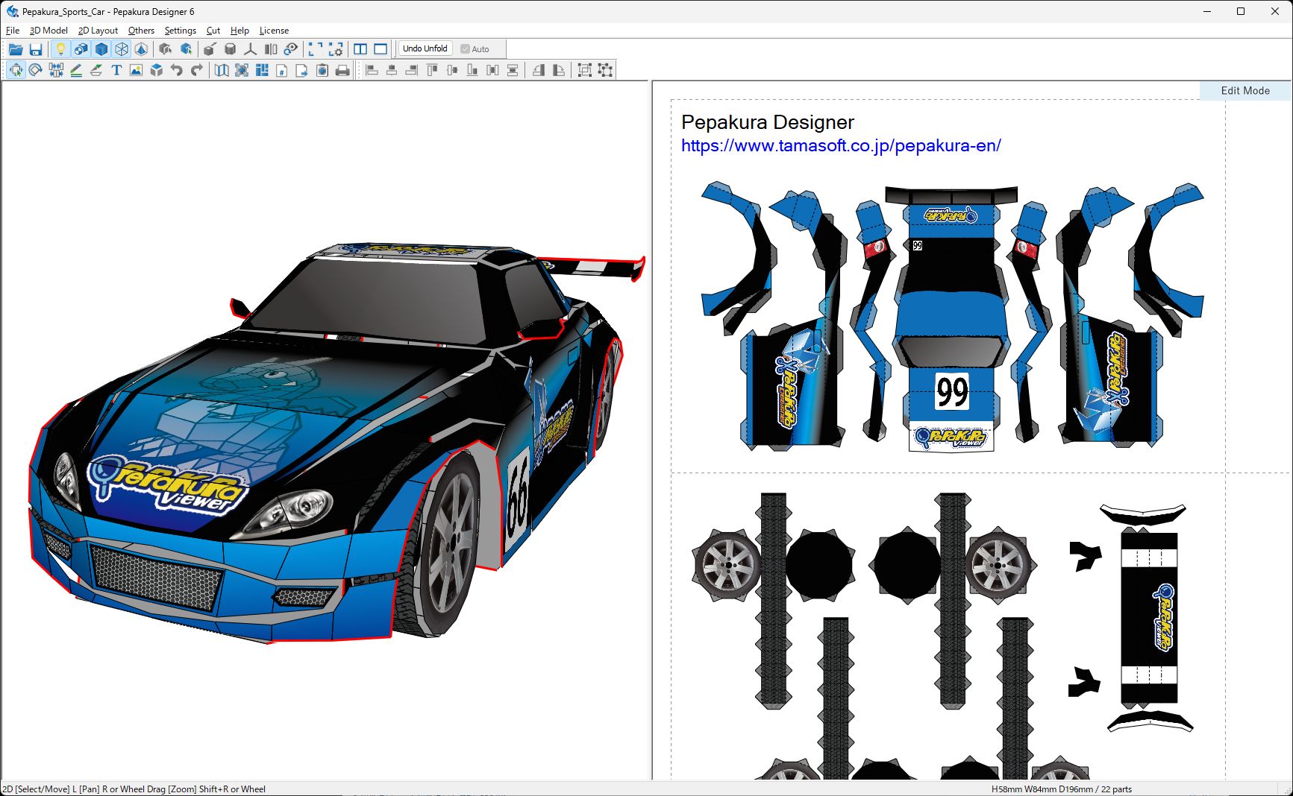The image size is (1293, 796).
Task: Select the Text input T tool
Action: [x=116, y=70]
